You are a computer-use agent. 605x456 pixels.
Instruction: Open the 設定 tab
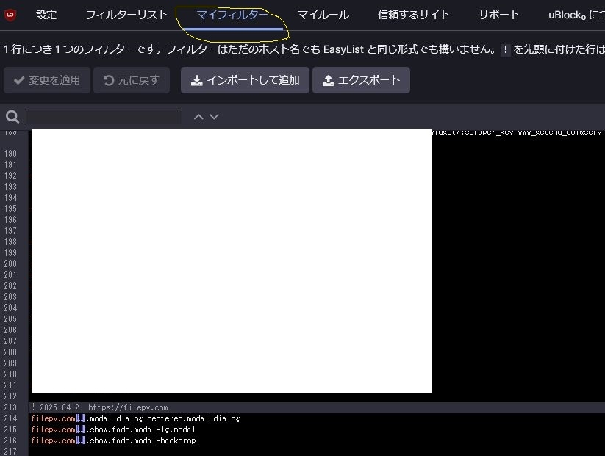coord(46,15)
